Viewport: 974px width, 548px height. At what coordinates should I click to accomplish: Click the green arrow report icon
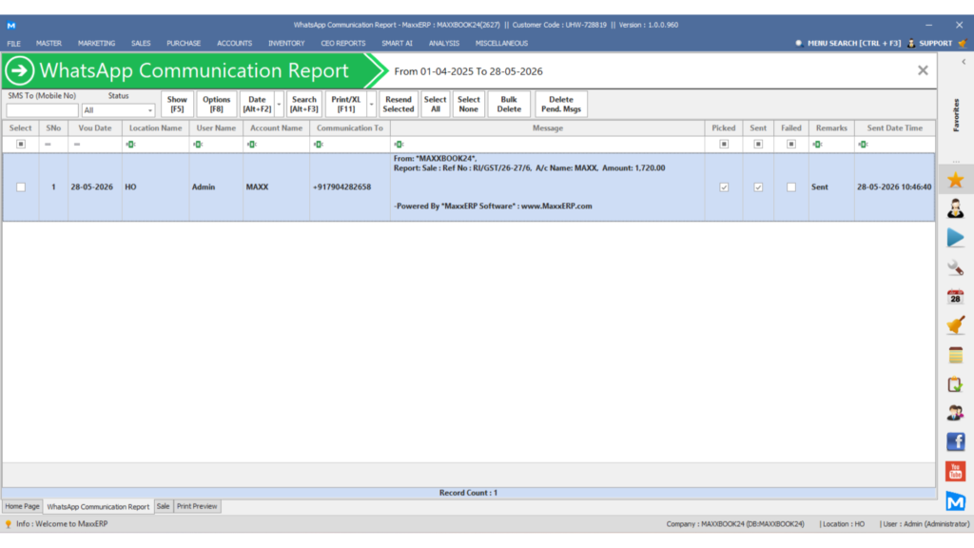(20, 70)
